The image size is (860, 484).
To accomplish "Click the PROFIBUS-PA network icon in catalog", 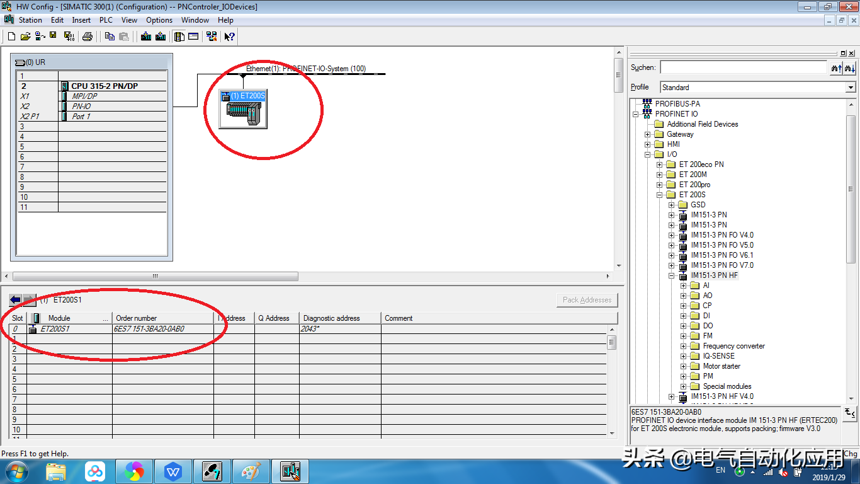I will coord(647,104).
